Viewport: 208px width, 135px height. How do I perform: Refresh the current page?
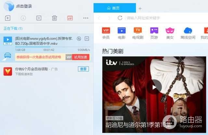tap(120, 18)
